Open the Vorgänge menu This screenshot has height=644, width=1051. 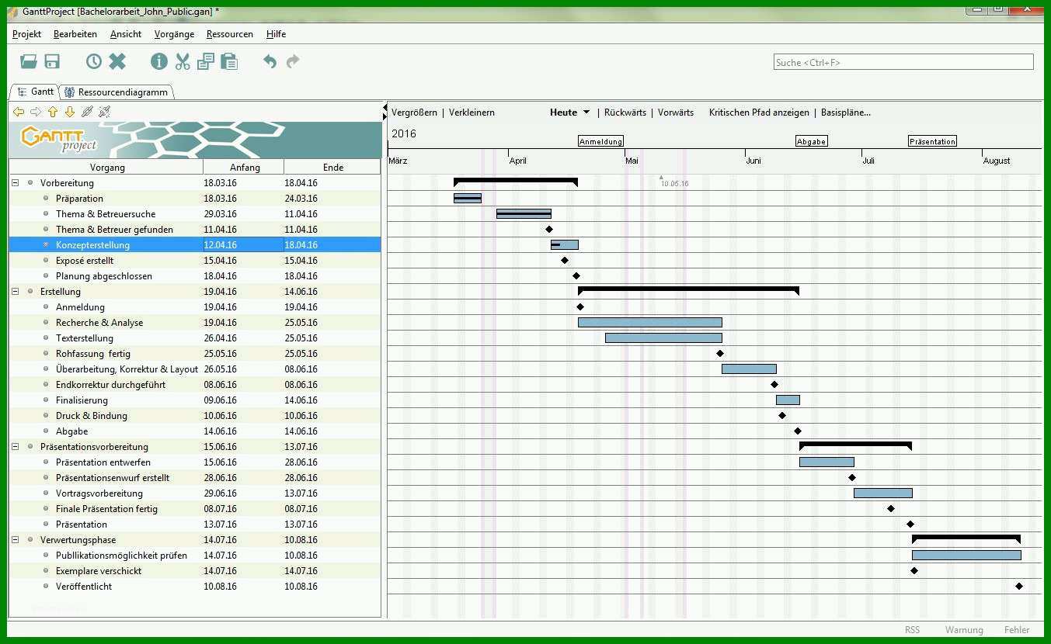click(174, 34)
